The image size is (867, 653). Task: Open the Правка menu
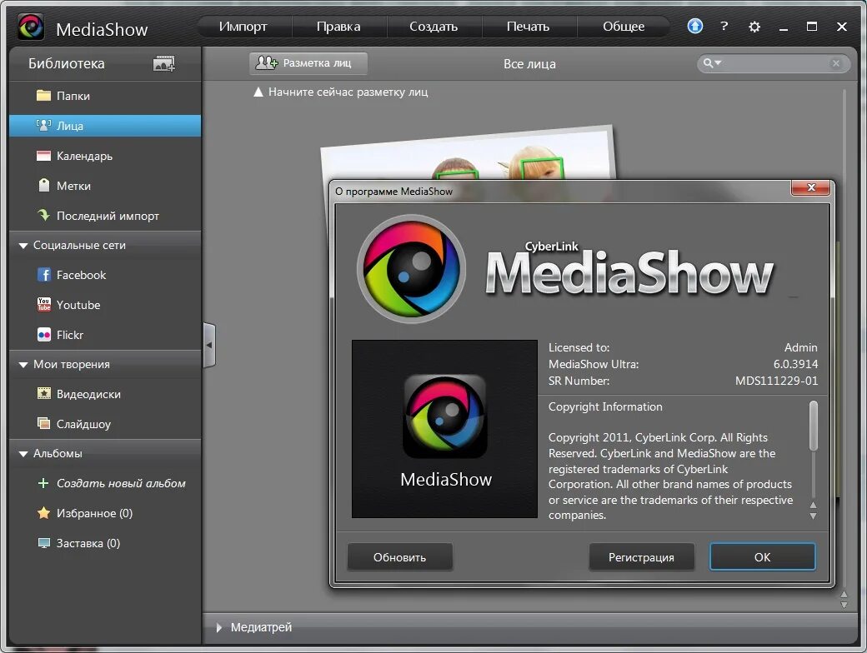point(338,27)
